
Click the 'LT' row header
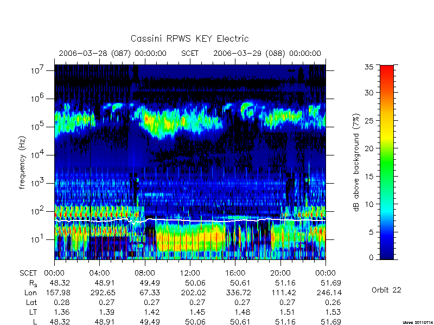coord(33,312)
